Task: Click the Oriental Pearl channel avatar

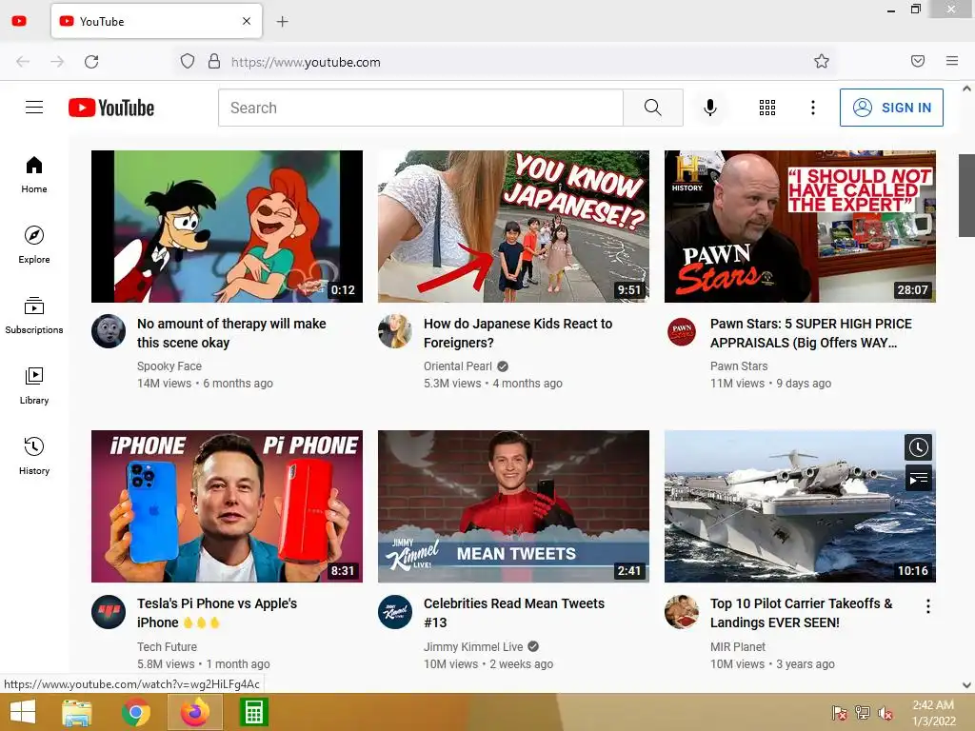Action: pyautogui.click(x=395, y=330)
